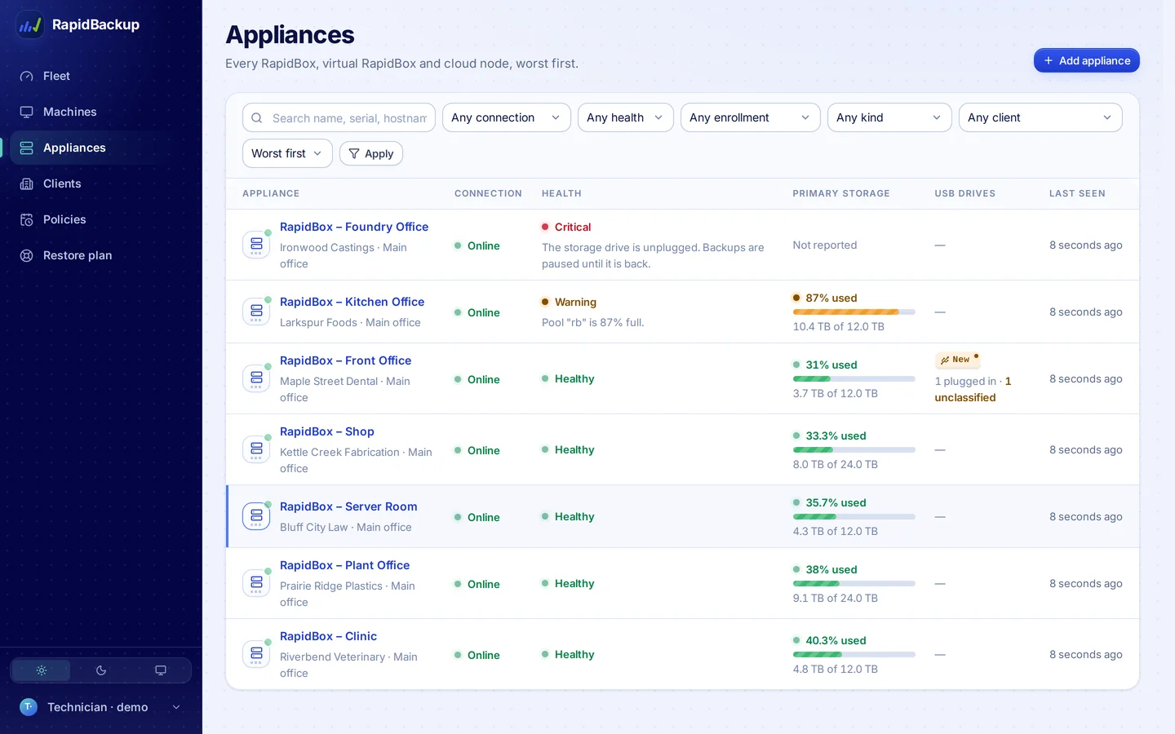Go to Fleet page
The height and width of the screenshot is (734, 1175).
click(x=101, y=76)
